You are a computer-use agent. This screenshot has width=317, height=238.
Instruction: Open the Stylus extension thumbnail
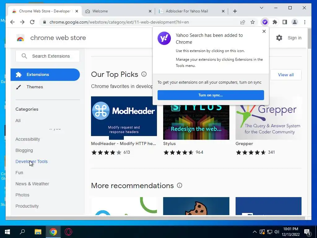coord(196,122)
